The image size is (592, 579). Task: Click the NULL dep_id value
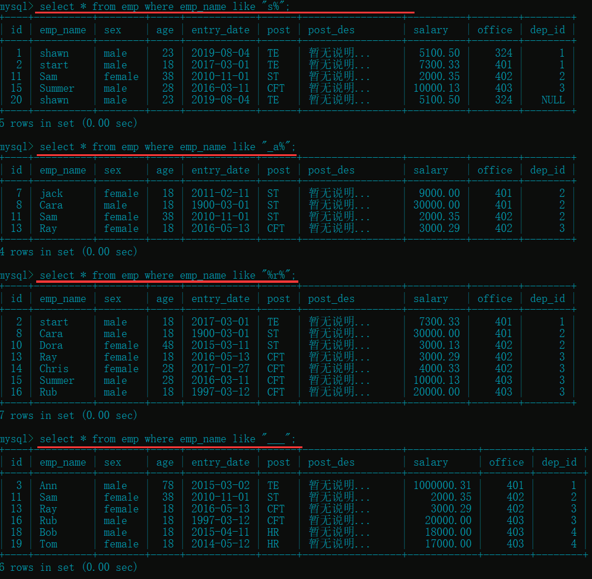(553, 100)
